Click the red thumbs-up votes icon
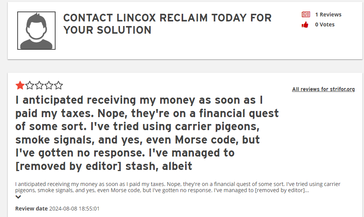Viewport: 364px width, 217px height. (x=305, y=25)
